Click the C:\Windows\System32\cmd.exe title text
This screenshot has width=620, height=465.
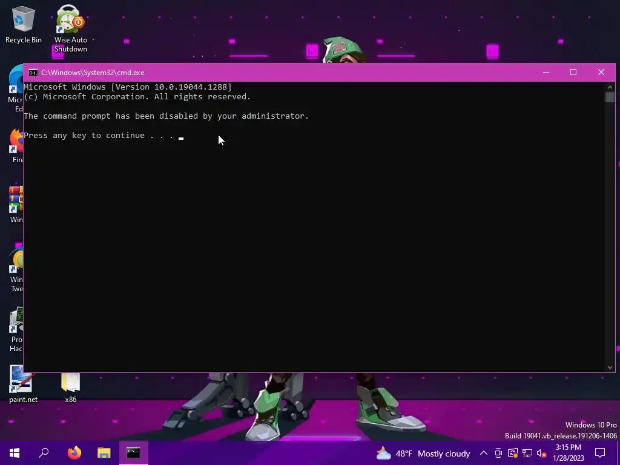(93, 73)
